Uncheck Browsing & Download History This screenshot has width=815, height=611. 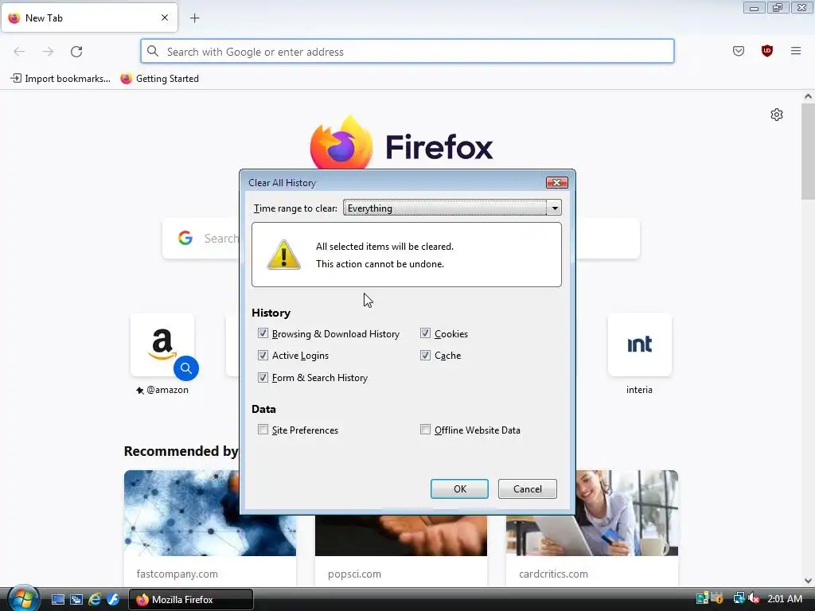coord(263,333)
